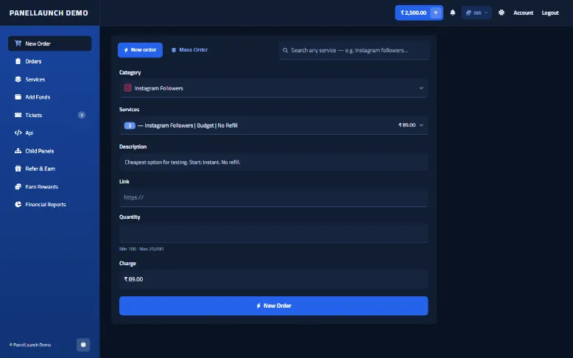Viewport: 573px width, 358px height.
Task: Open the Budget No Refill service select
Action: click(273, 125)
